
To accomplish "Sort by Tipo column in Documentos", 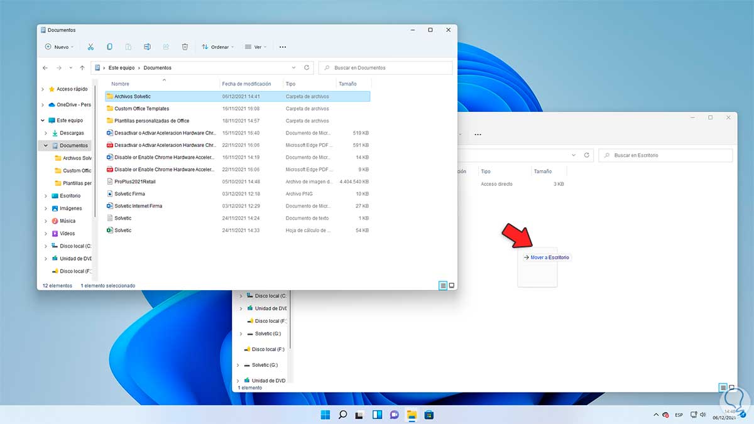I will pyautogui.click(x=290, y=84).
